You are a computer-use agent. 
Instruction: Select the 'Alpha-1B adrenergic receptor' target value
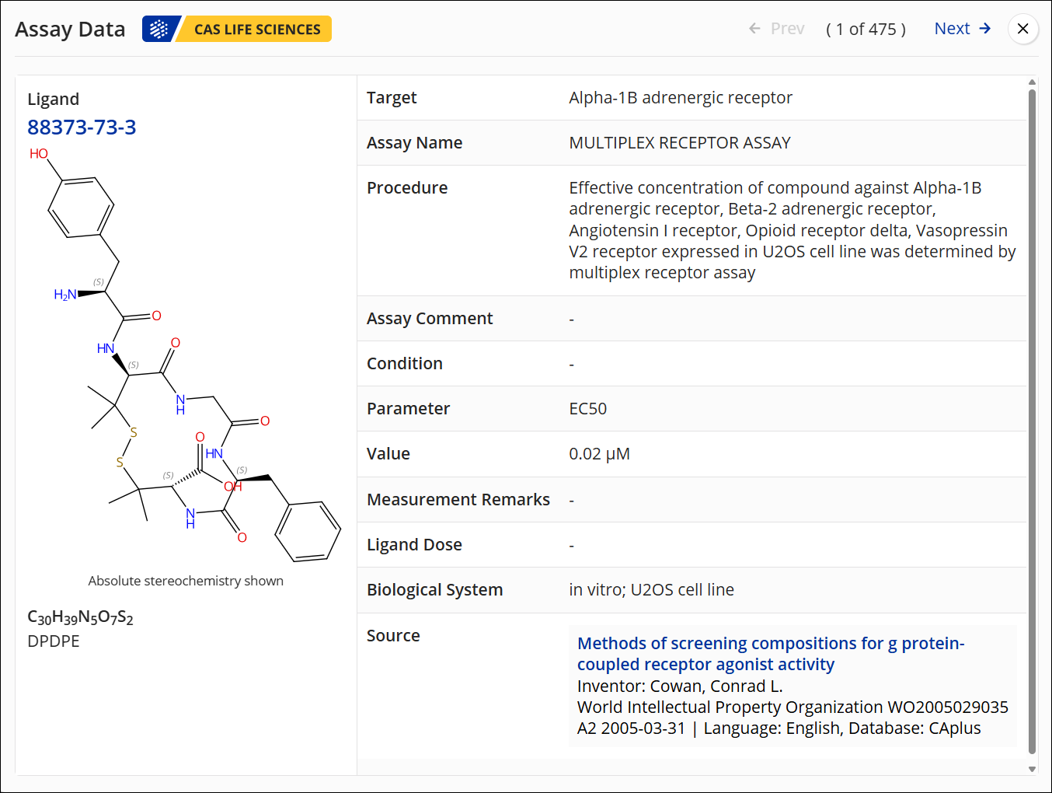pyautogui.click(x=681, y=98)
